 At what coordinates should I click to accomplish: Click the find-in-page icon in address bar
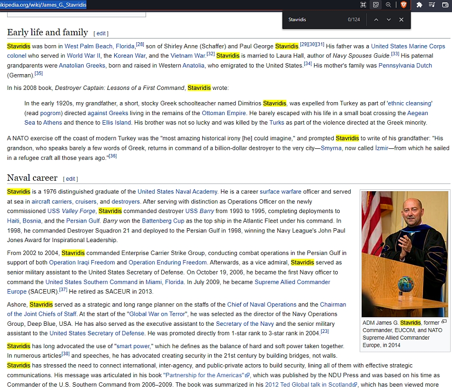pos(376,5)
